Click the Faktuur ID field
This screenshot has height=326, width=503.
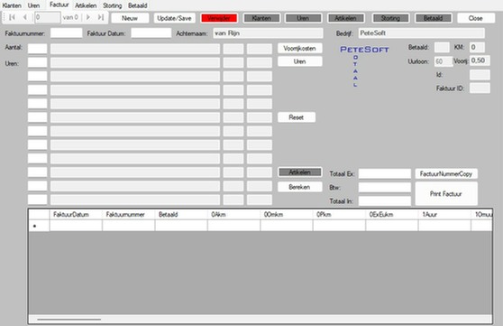(x=480, y=88)
